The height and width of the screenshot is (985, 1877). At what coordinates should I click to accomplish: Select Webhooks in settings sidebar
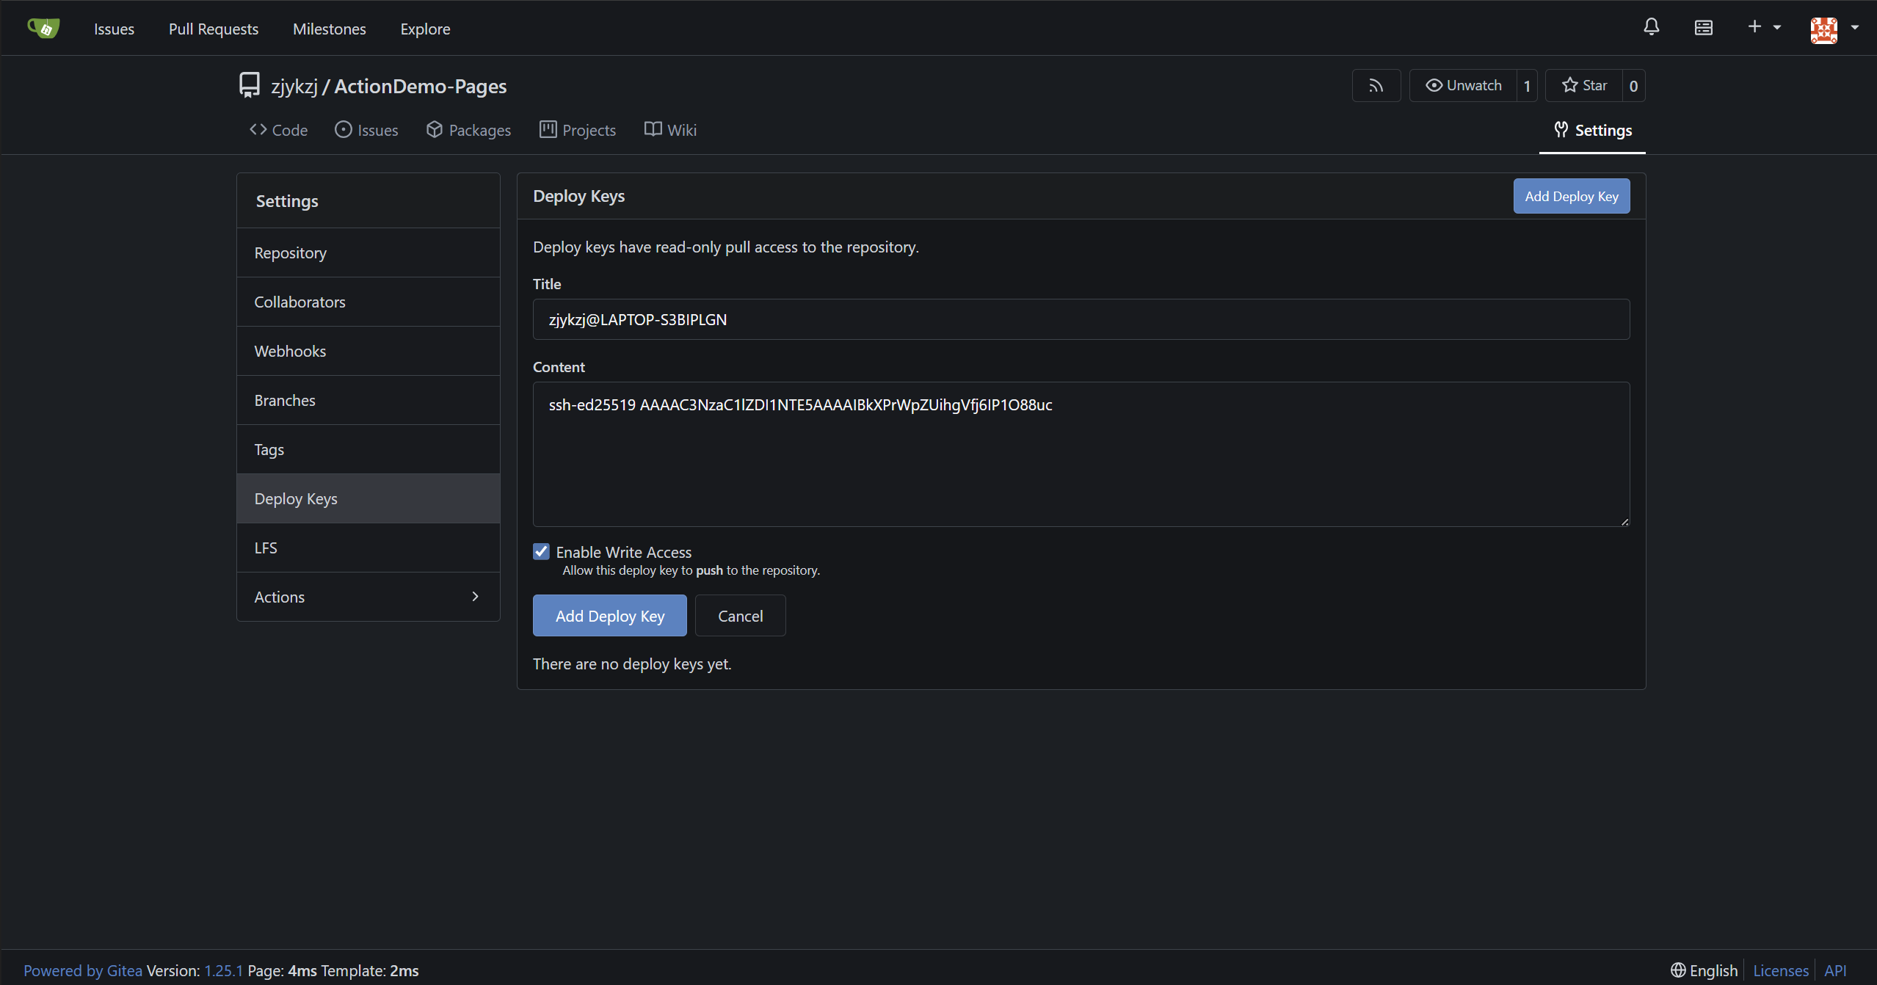pyautogui.click(x=290, y=351)
